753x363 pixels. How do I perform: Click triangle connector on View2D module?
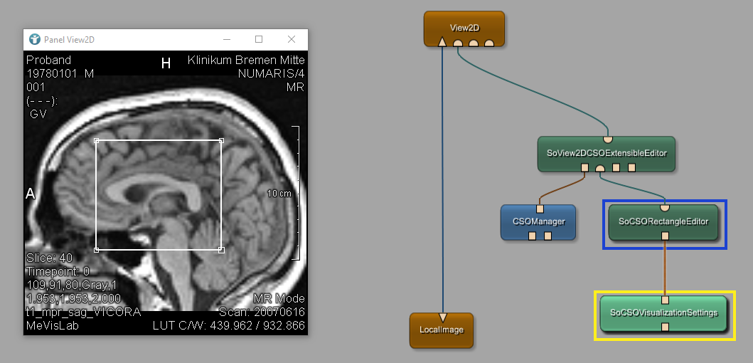(x=442, y=43)
